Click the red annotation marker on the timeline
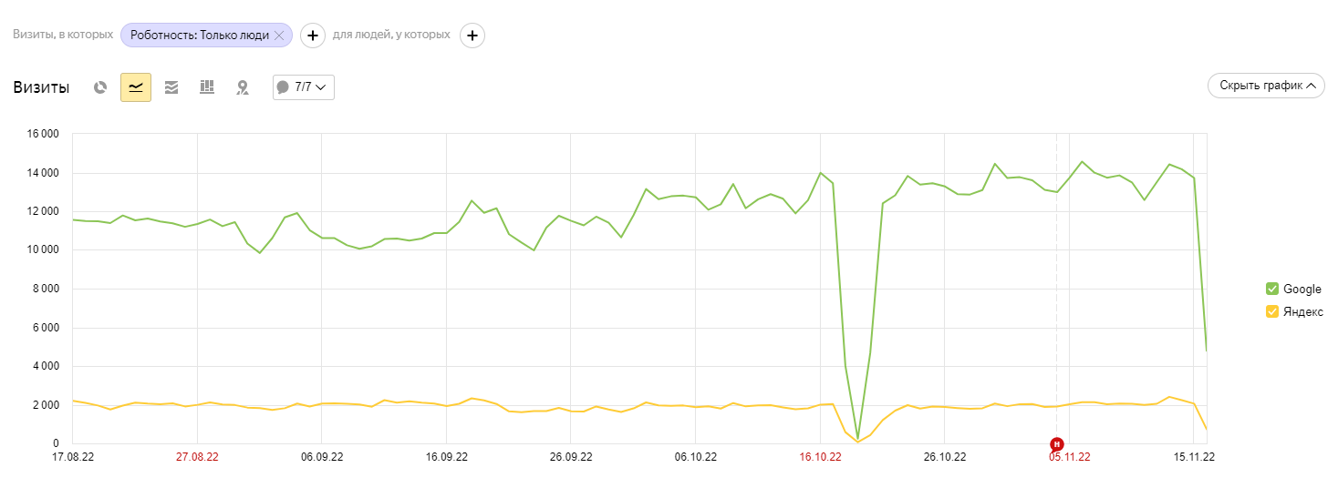 click(x=1057, y=443)
